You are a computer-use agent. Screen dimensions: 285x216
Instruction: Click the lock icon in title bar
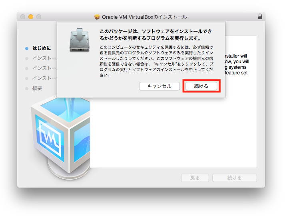coord(260,16)
